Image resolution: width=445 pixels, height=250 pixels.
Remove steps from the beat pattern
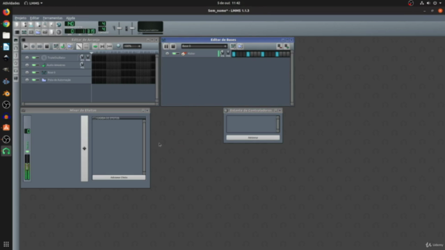click(280, 47)
